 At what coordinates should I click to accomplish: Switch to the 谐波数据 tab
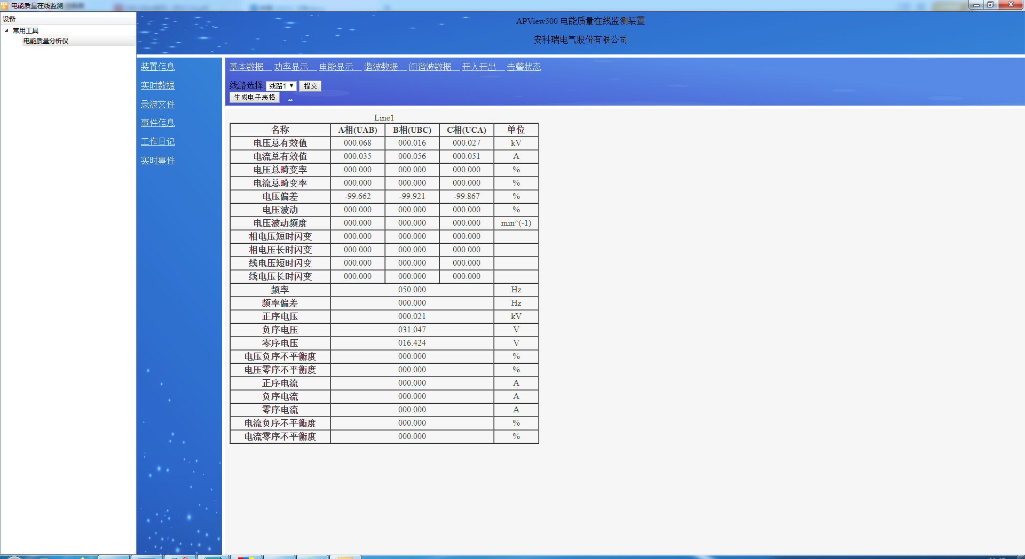381,67
